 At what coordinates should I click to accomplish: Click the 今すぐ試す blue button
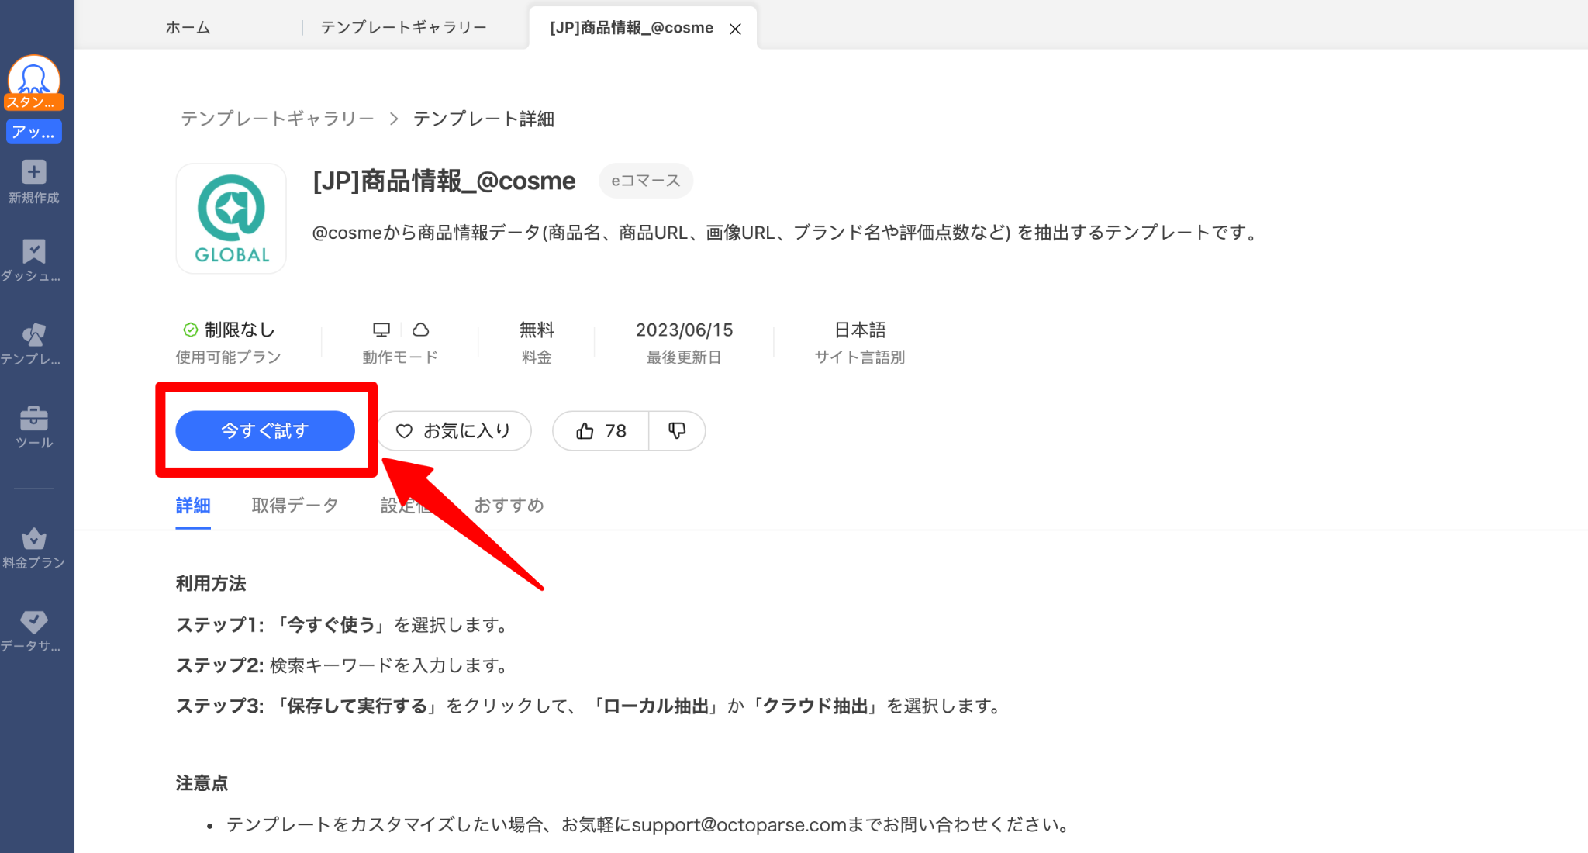point(265,430)
